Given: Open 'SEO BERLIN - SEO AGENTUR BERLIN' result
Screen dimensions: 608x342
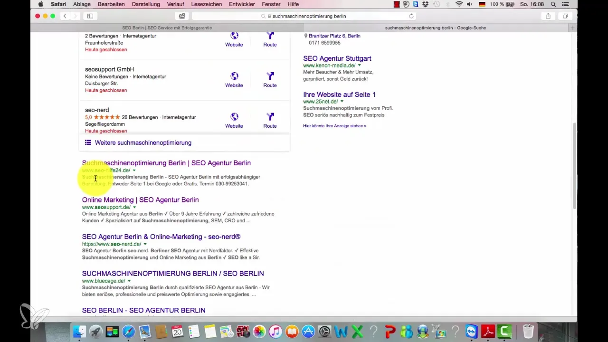Looking at the screenshot, I should [x=143, y=310].
